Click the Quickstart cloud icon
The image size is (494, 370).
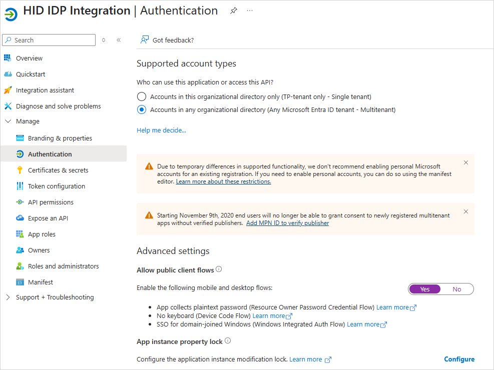pos(8,74)
